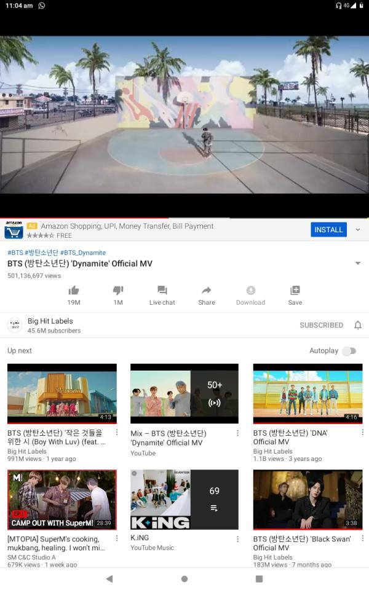
Task: Expand the Amazon ad chevron
Action: [358, 229]
